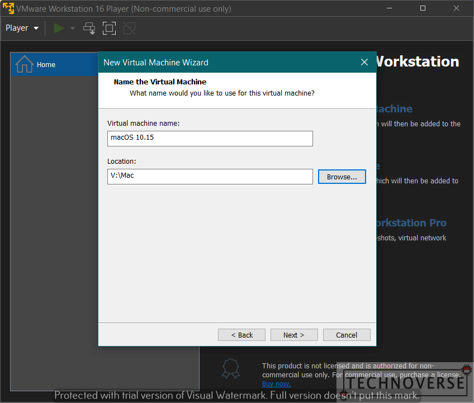This screenshot has width=474, height=403.
Task: Click the Unity mode toolbar icon
Action: [129, 29]
